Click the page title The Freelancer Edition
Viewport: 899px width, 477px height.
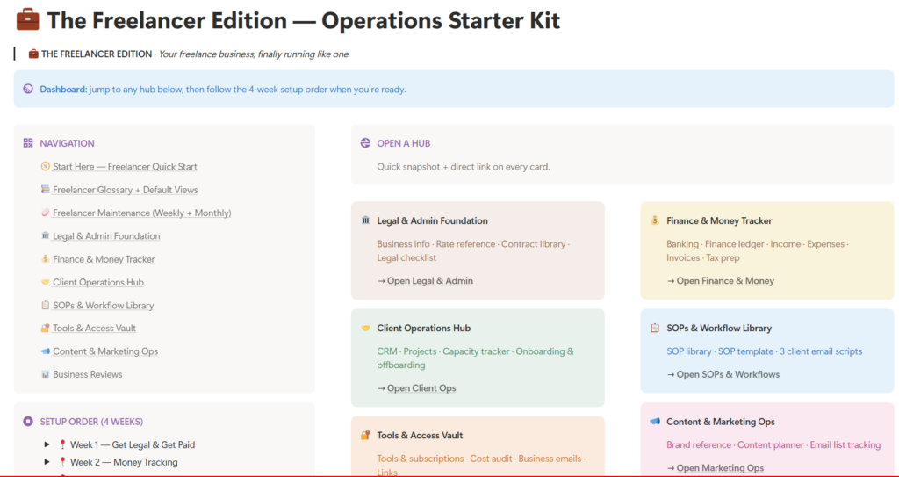coord(303,21)
